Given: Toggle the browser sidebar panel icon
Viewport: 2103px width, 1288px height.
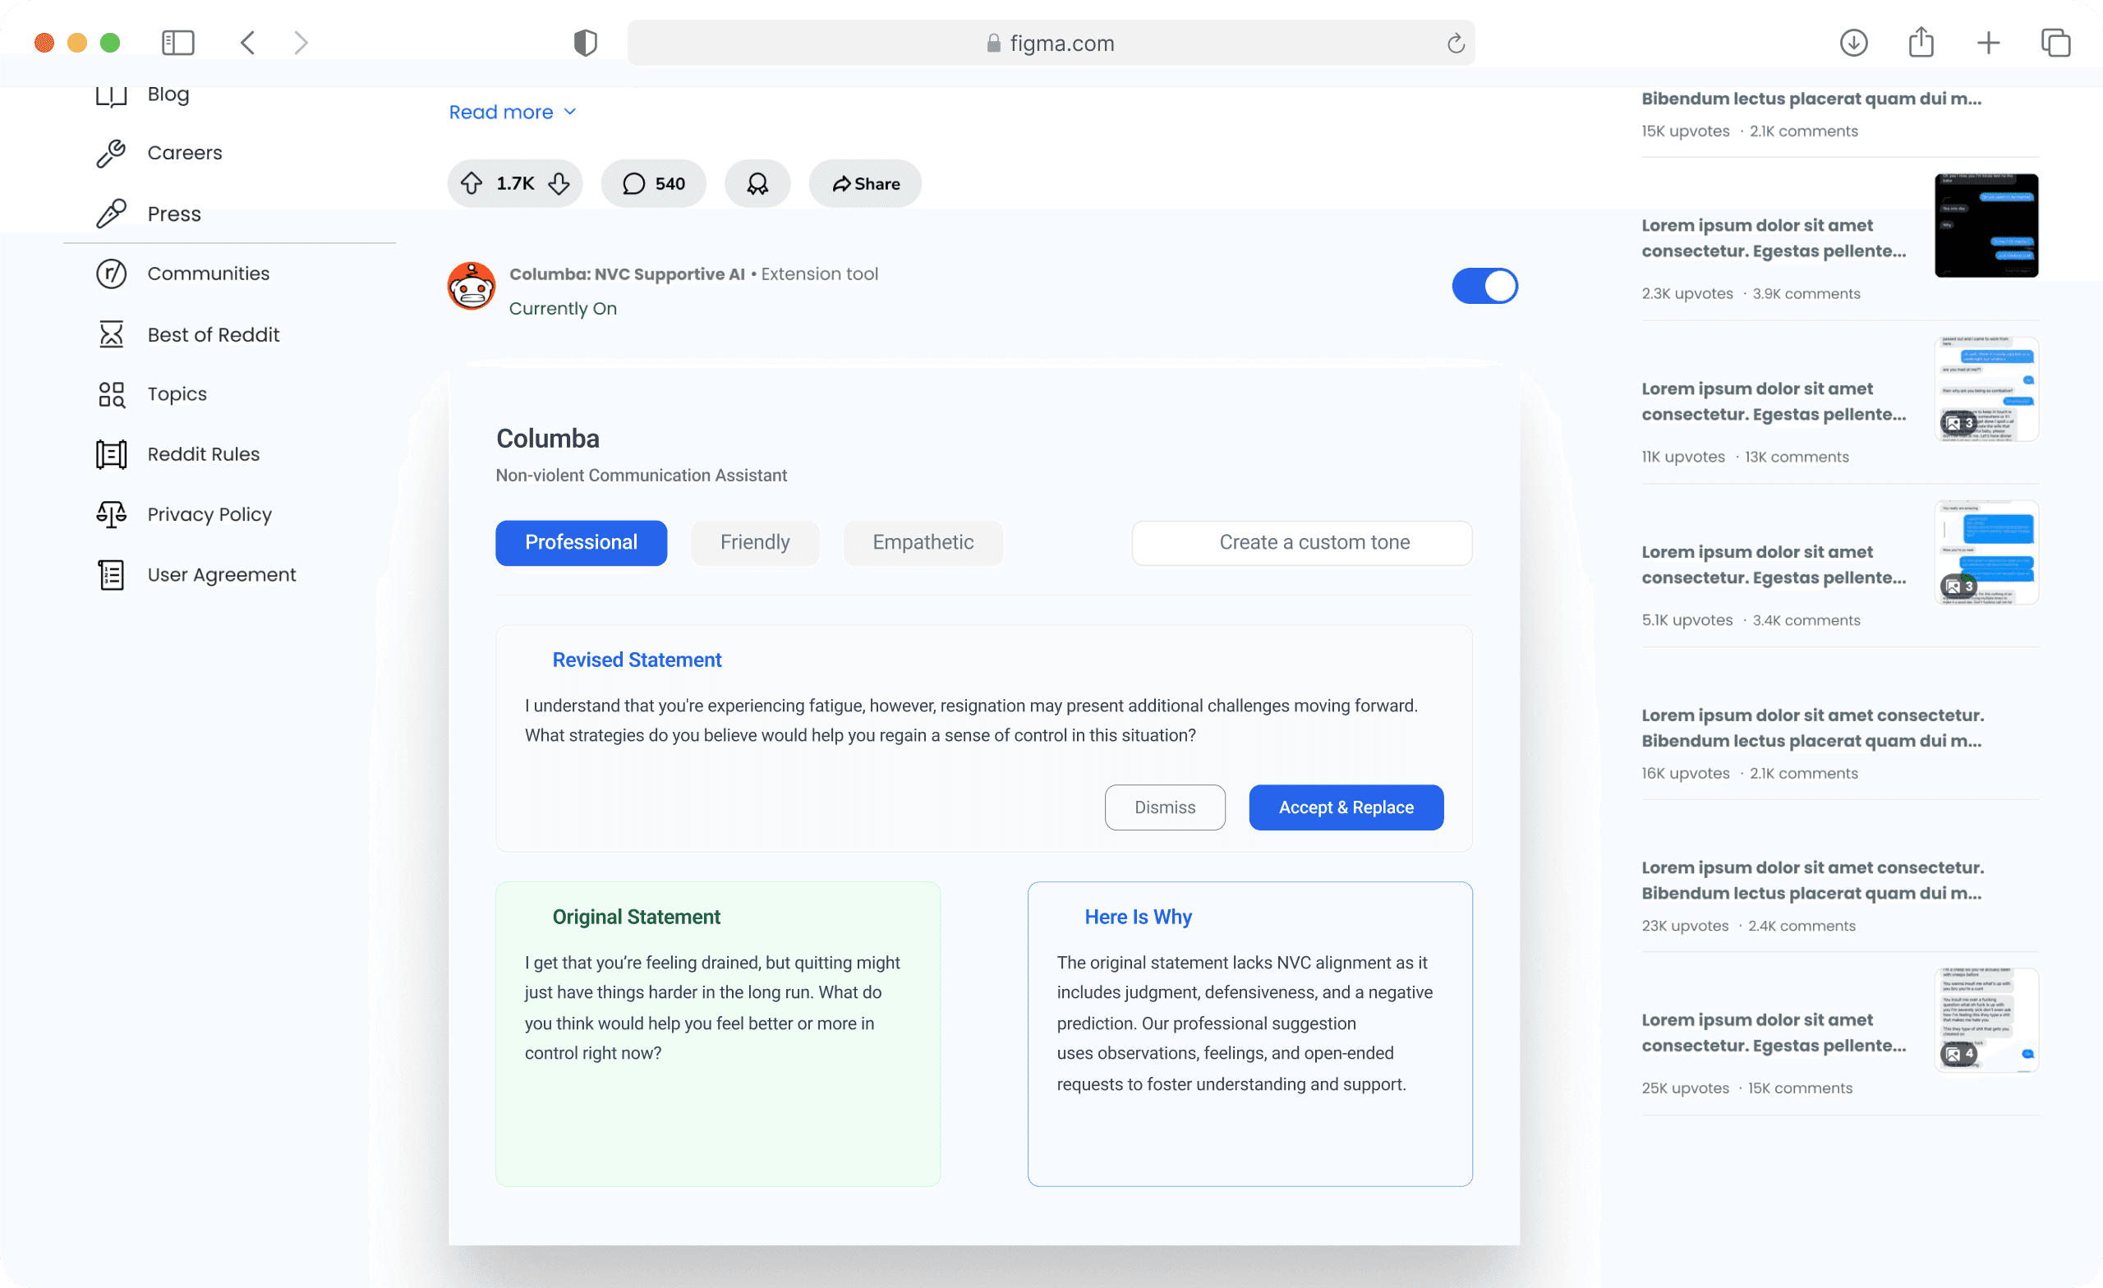Looking at the screenshot, I should click(x=177, y=43).
